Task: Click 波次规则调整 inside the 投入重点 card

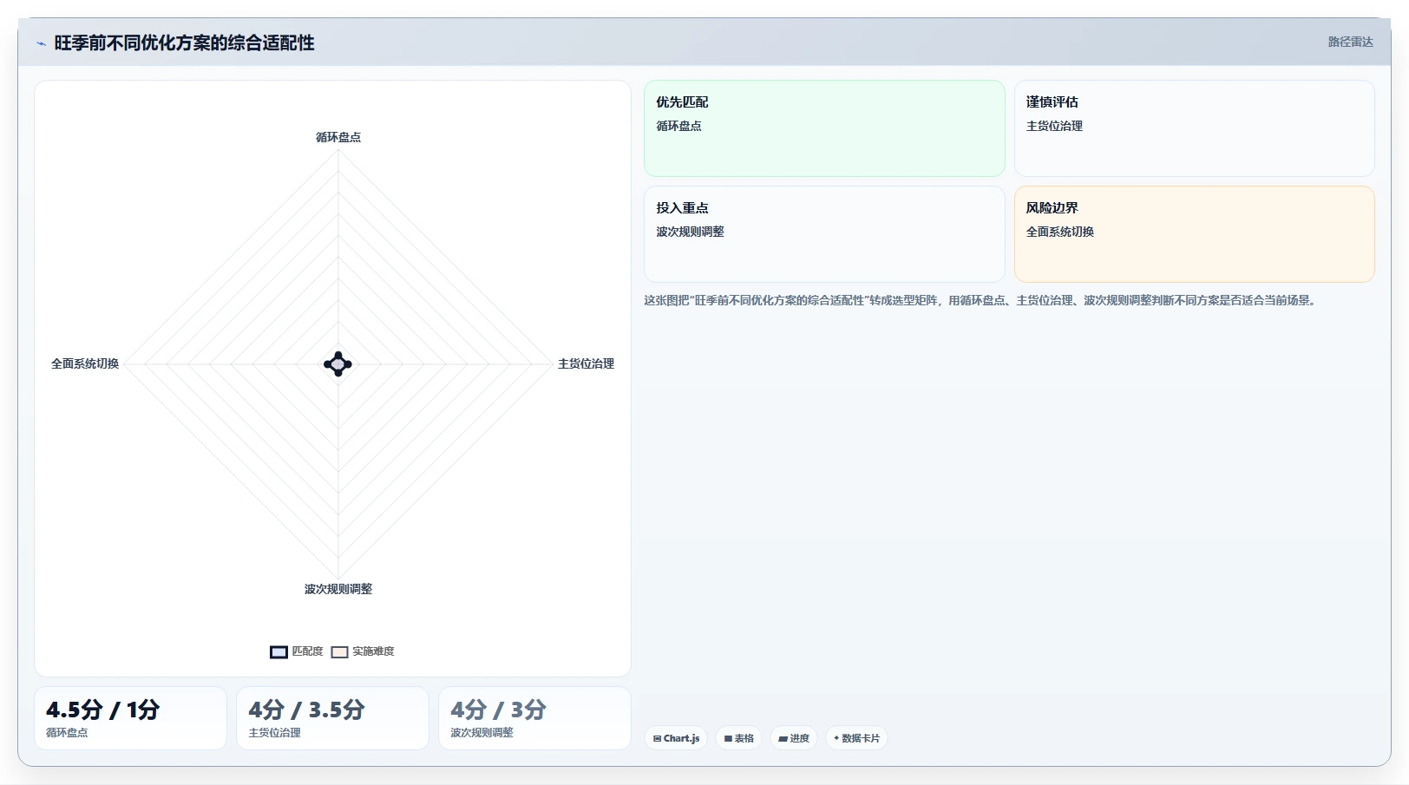Action: pos(690,232)
